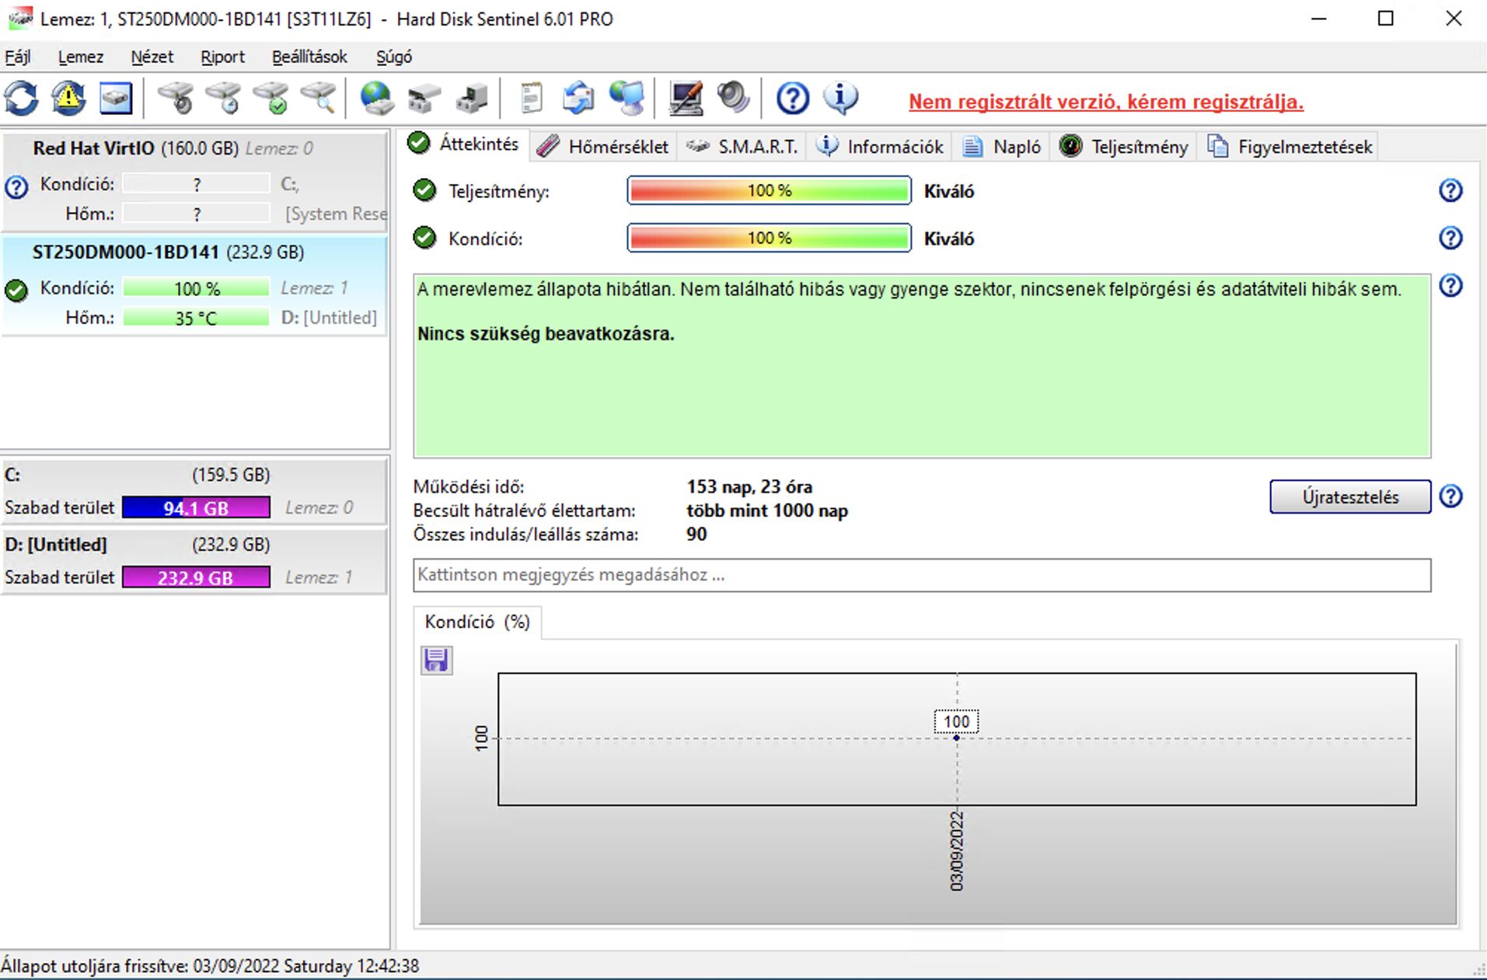Select the Red Hat VirtIO disk entry
The height and width of the screenshot is (980, 1487).
[194, 181]
